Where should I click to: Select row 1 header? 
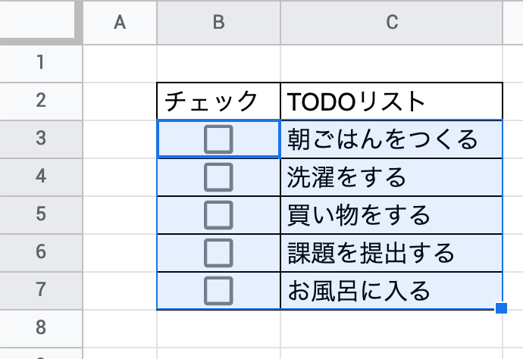coord(41,64)
